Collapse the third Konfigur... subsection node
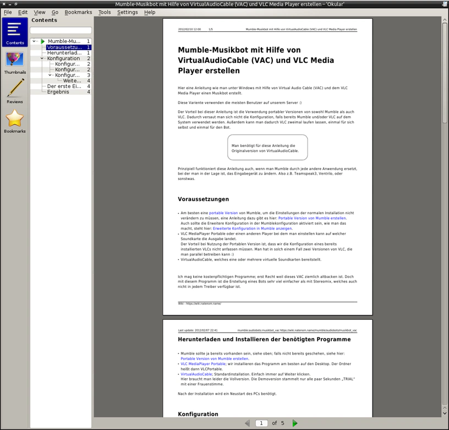449x430 pixels. 50,75
